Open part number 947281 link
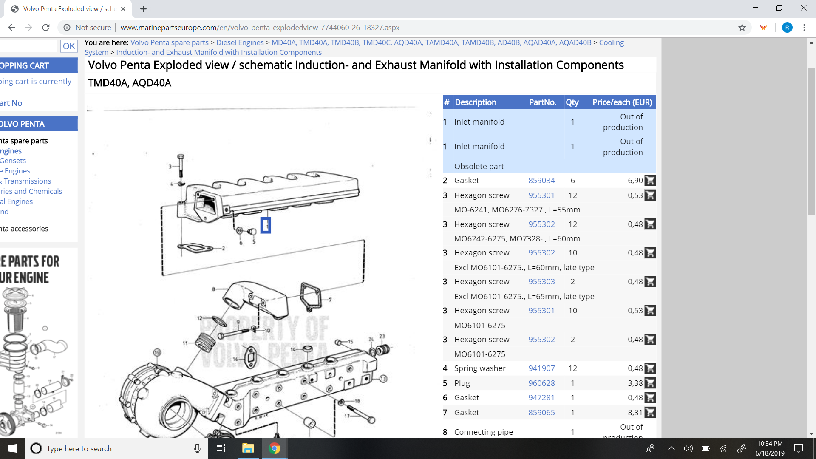Image resolution: width=816 pixels, height=459 pixels. (x=541, y=398)
